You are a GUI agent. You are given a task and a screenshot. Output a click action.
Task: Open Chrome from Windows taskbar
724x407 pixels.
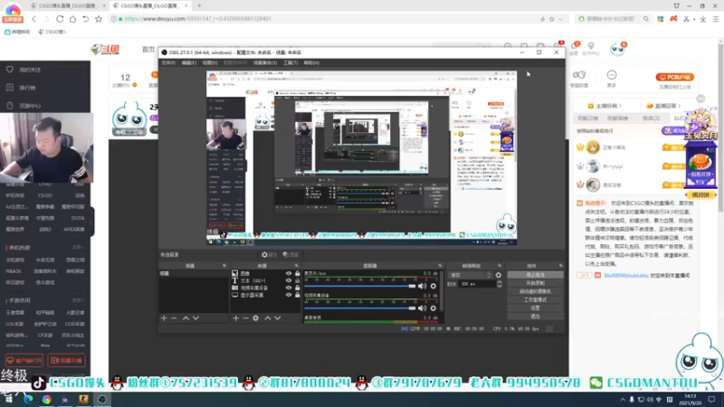click(x=47, y=400)
